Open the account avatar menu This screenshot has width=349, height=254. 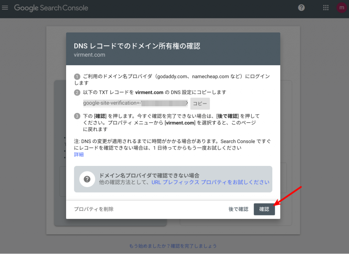(341, 8)
